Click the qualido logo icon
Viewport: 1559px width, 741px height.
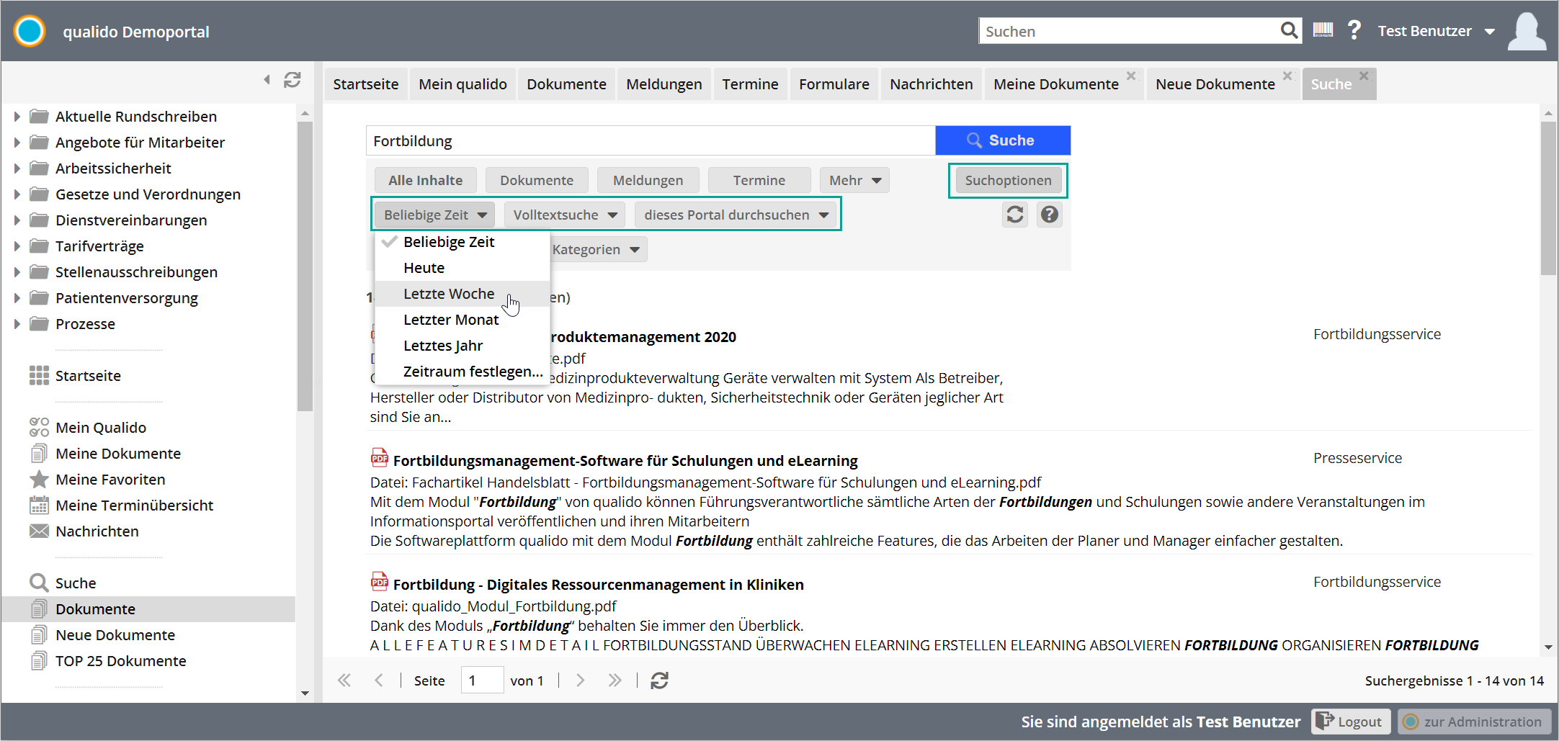30,31
